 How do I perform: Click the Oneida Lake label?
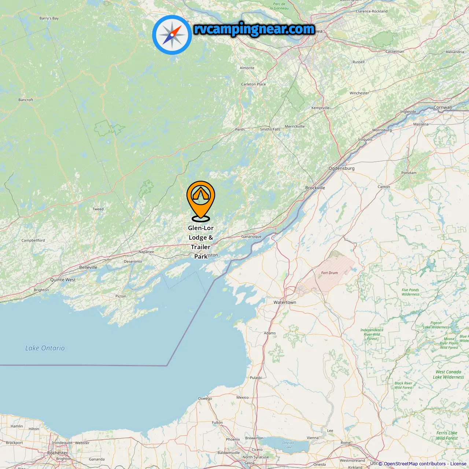tap(288, 445)
